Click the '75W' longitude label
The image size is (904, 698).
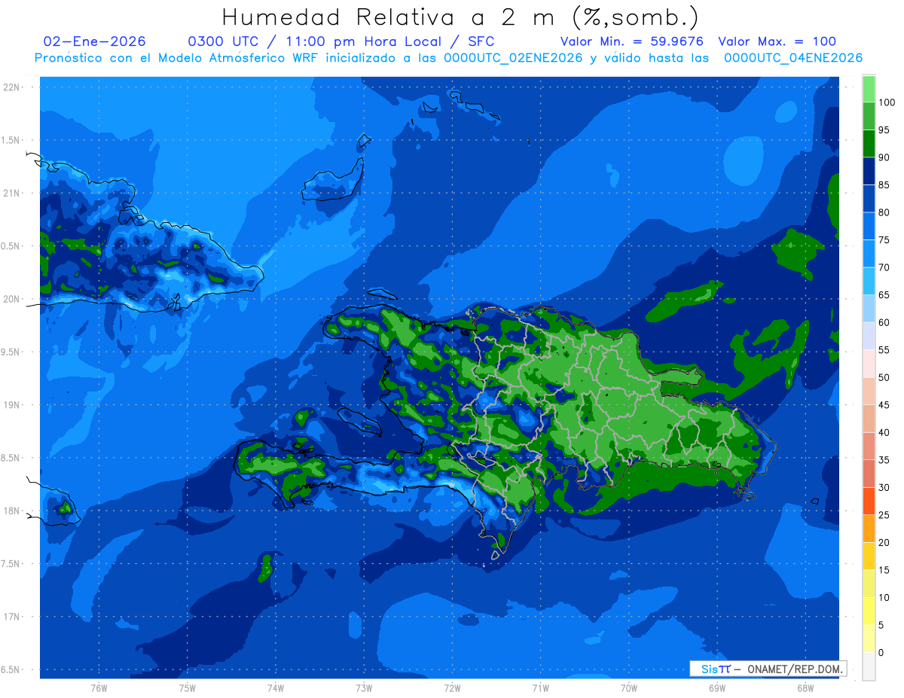click(187, 687)
